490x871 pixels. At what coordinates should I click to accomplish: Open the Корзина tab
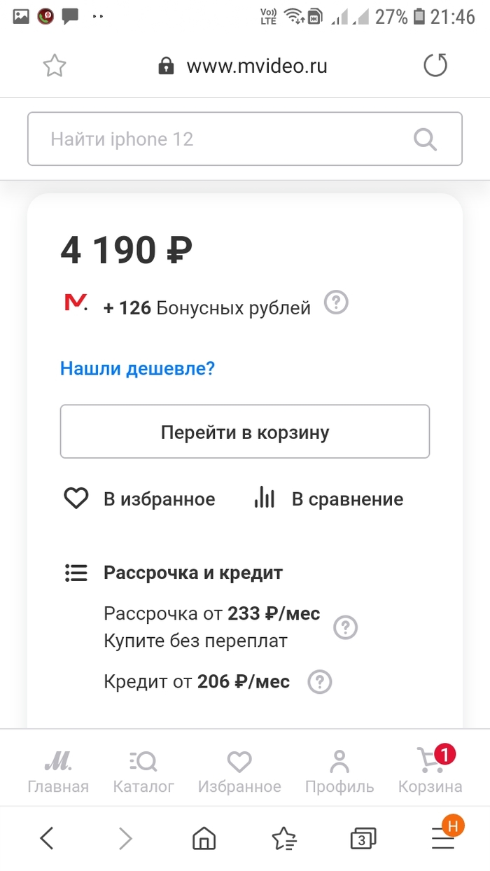click(430, 772)
